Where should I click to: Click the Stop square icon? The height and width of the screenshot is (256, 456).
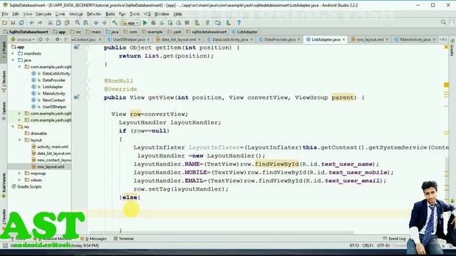click(187, 23)
